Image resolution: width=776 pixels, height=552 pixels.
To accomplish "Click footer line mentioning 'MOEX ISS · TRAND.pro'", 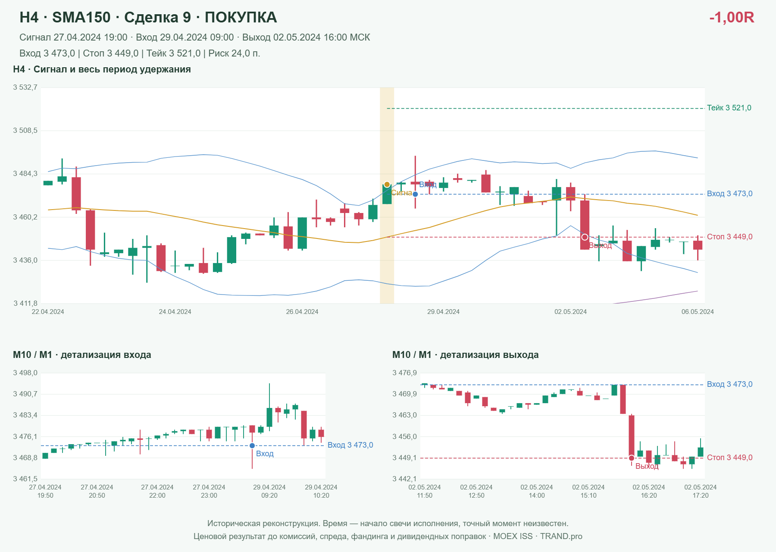I will point(388,536).
